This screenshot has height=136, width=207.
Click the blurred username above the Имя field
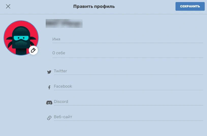coord(64,23)
